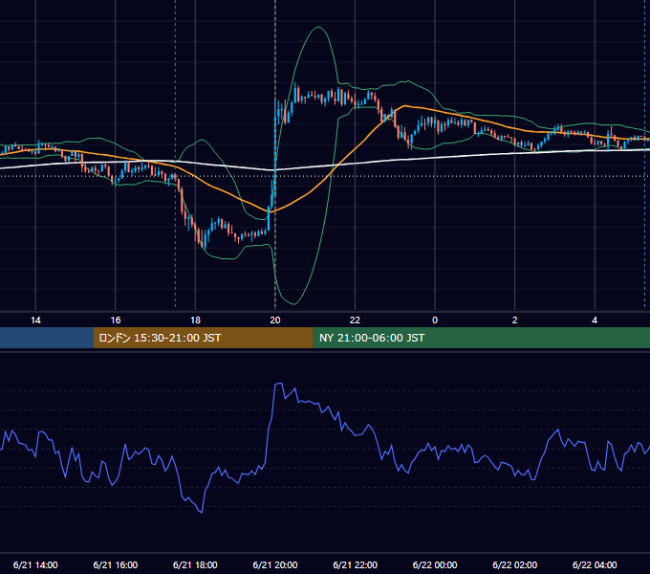Click the blue session bar left of ロンドン

pyautogui.click(x=47, y=338)
